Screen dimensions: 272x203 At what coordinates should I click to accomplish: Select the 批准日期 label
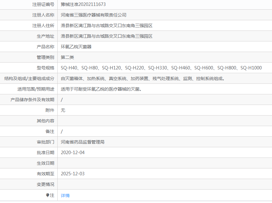click(46, 153)
